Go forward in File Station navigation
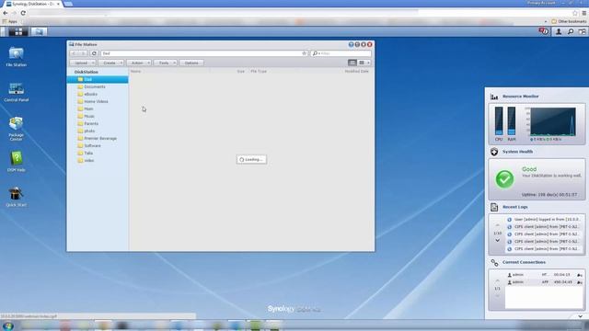Screen dimensions: 589x331 click(84, 53)
